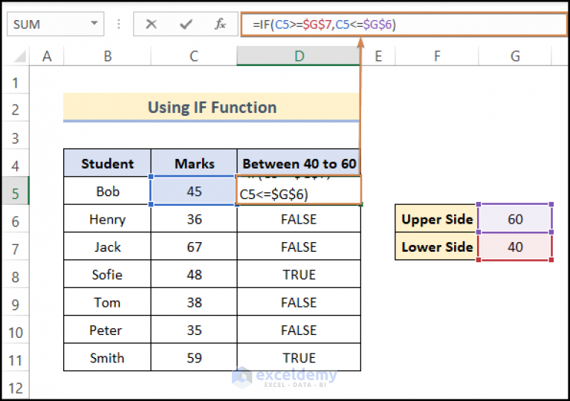Click inside the formula bar text

click(446, 25)
